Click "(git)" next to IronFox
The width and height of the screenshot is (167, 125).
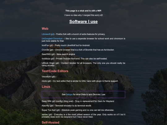[51, 45]
